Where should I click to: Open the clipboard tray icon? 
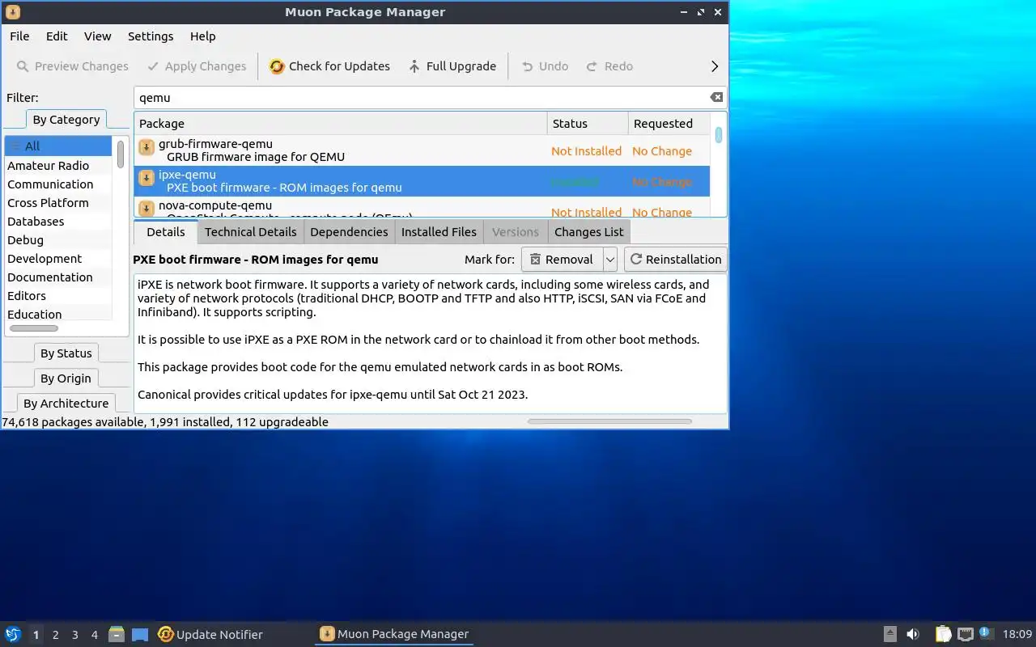click(x=943, y=634)
